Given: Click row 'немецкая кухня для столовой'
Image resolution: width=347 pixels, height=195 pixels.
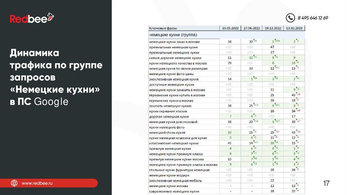Looking at the screenshot, I should tap(227, 122).
